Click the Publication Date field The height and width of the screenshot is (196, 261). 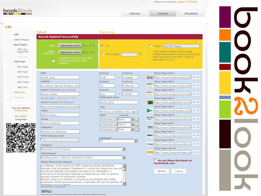(x=119, y=102)
